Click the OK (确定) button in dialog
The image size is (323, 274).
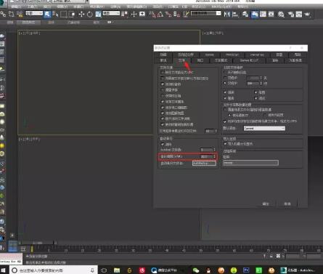click(x=266, y=204)
